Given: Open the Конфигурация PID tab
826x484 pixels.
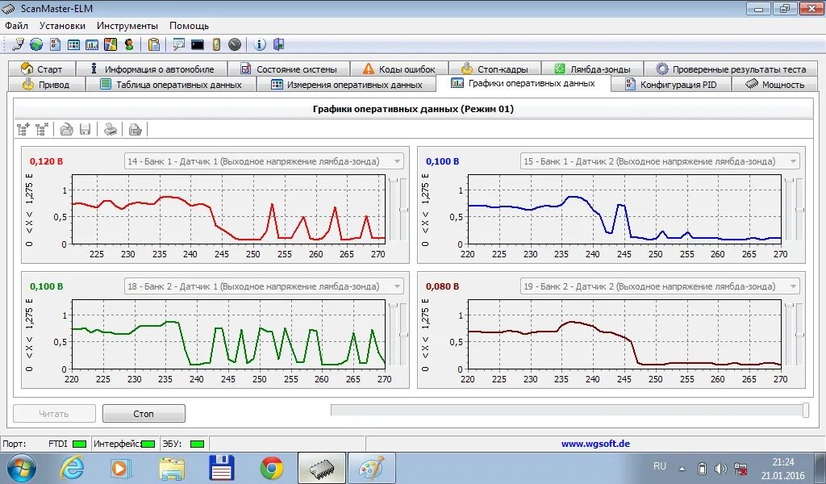Looking at the screenshot, I should (x=671, y=84).
